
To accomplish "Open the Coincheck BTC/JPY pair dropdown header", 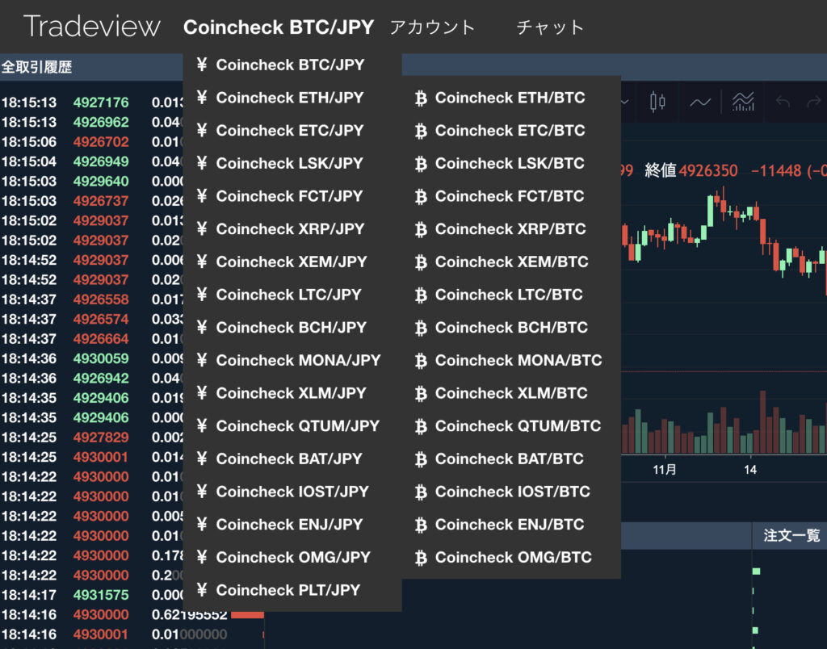I will point(279,27).
